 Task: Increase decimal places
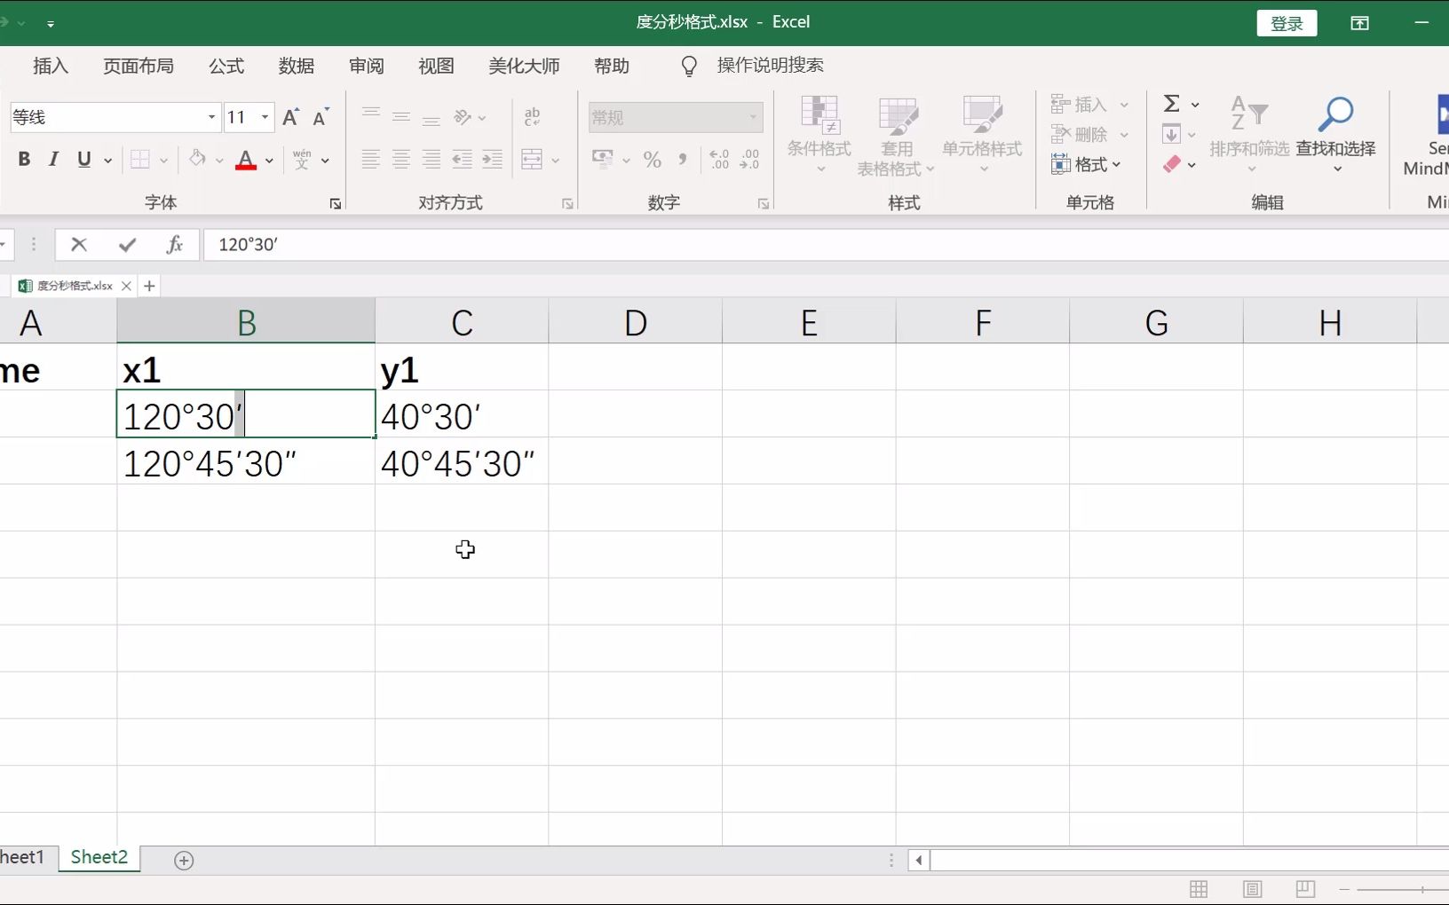tap(718, 160)
